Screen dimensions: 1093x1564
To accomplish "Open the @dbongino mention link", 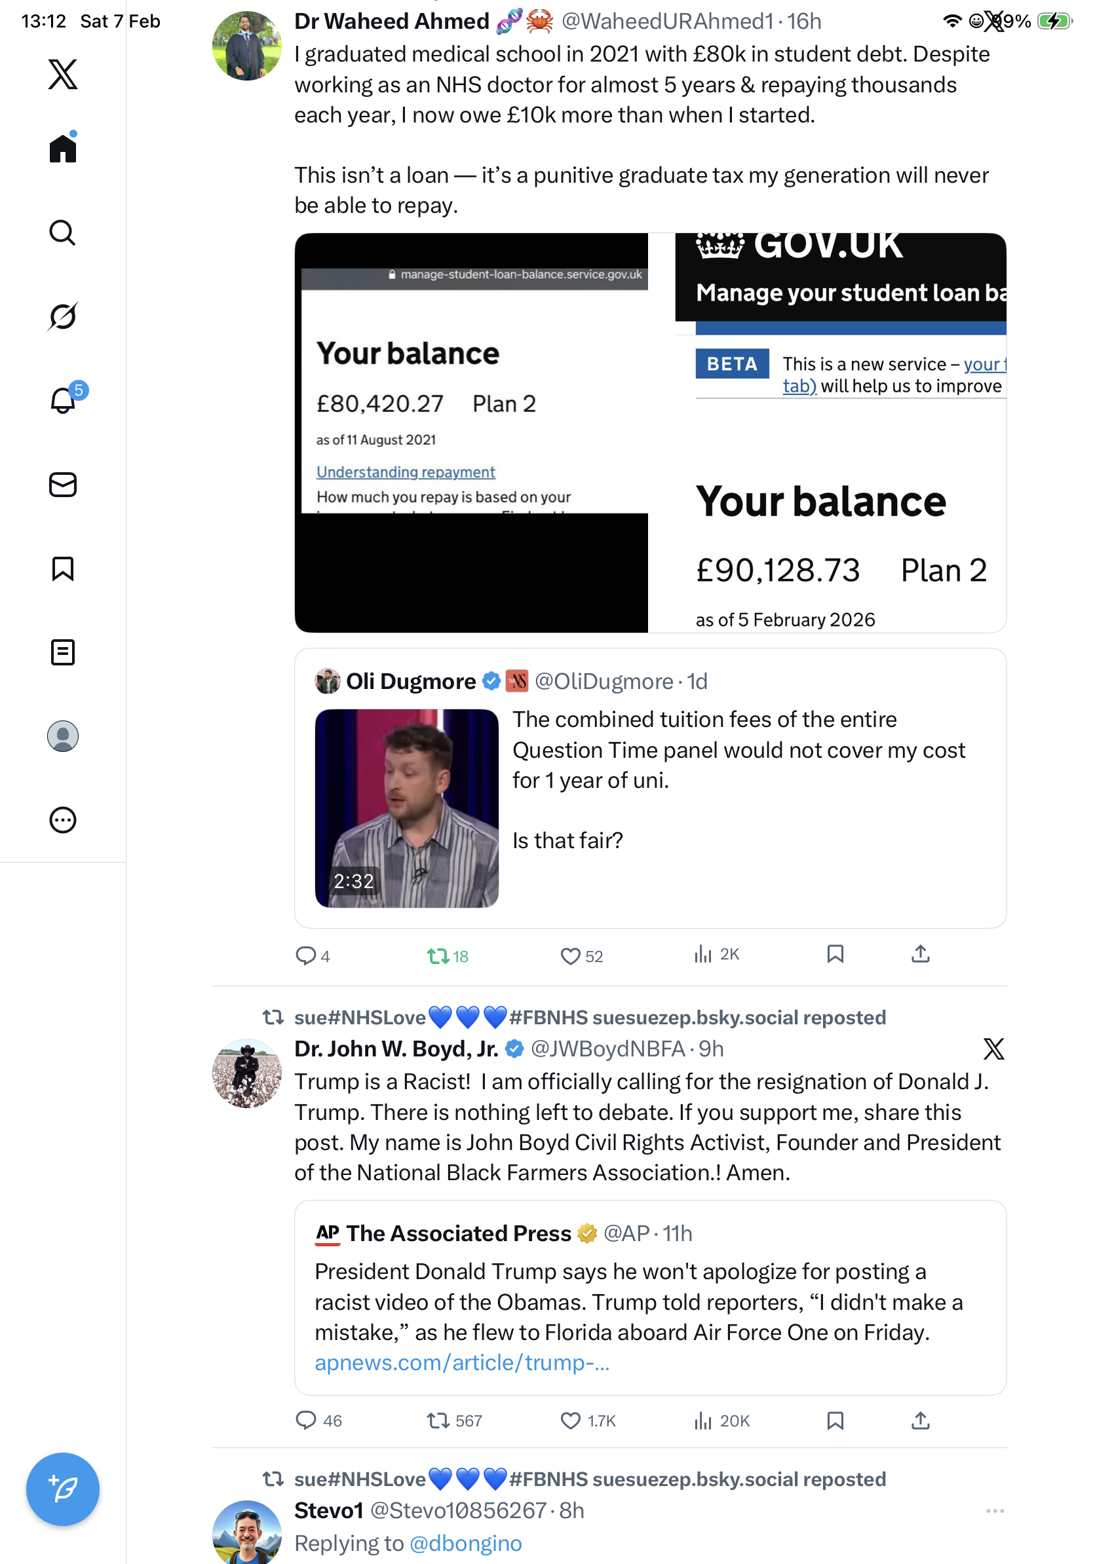I will [x=465, y=1544].
